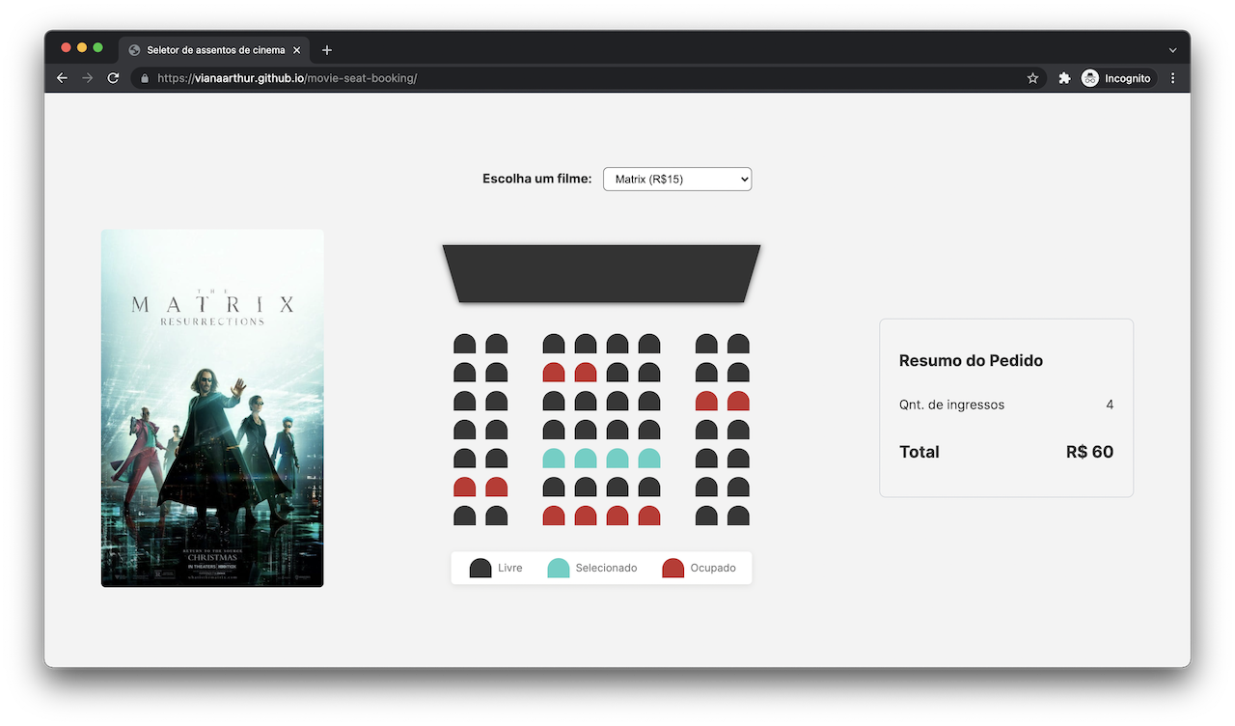
Task: Click the Selecionado seat icon in the legend
Action: coord(558,567)
